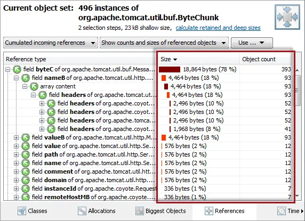Click the object count 41 cell

288,129
